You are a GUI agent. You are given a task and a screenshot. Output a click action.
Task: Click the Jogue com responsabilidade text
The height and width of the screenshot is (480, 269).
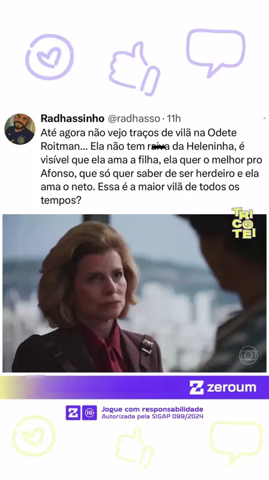[152, 409]
